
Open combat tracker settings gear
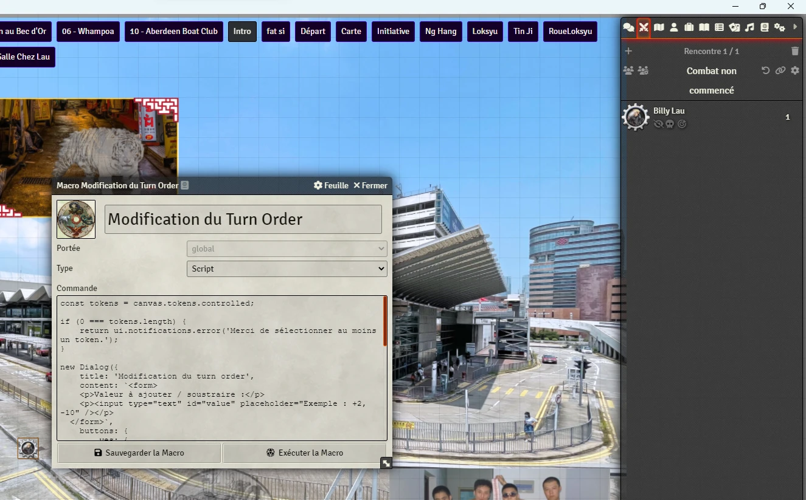[x=794, y=70]
